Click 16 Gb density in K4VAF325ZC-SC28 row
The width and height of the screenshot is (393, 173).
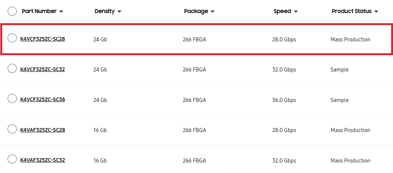coord(100,130)
